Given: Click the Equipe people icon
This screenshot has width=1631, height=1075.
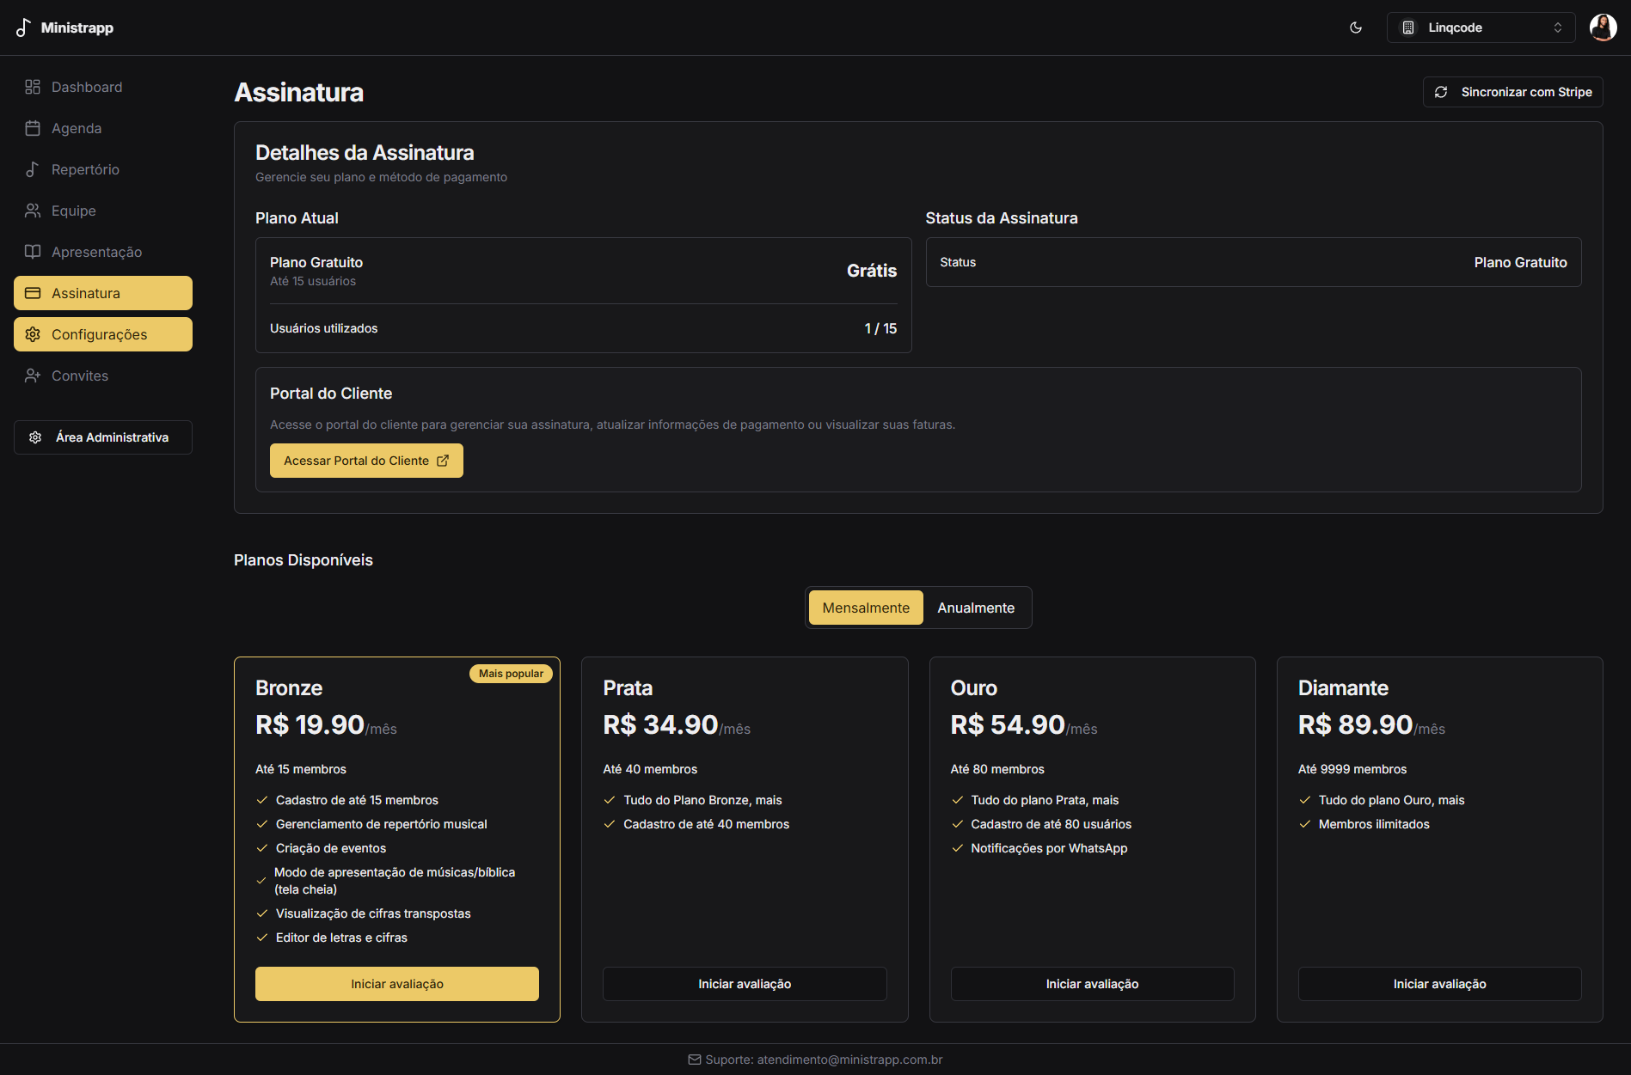Looking at the screenshot, I should tap(33, 211).
